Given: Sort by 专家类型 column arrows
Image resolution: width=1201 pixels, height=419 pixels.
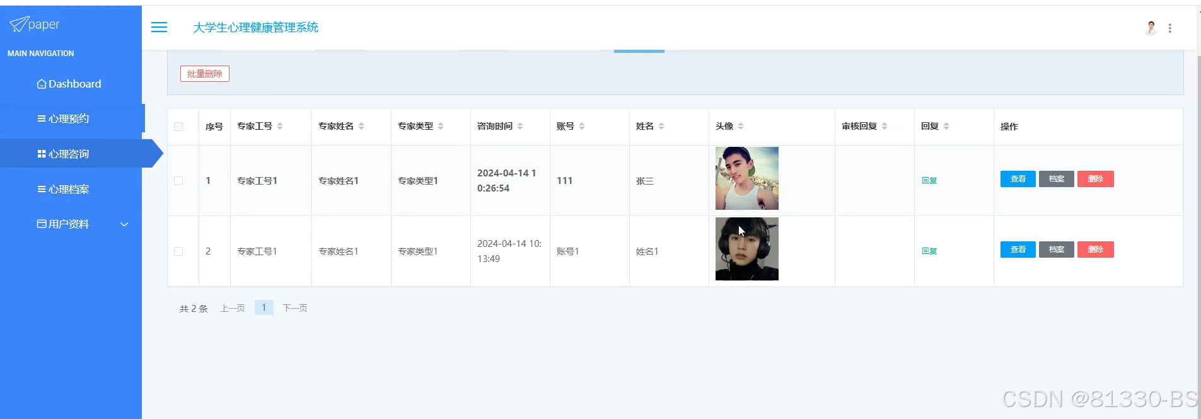Looking at the screenshot, I should 441,126.
